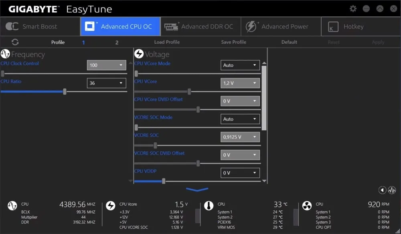Image resolution: width=401 pixels, height=234 pixels.
Task: Select profile number 2
Action: click(117, 42)
